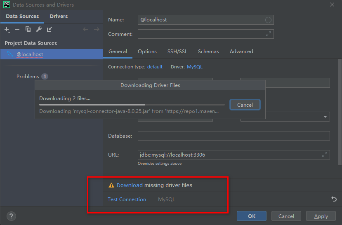Expand the URL field editor
342x225 pixels.
(325, 155)
